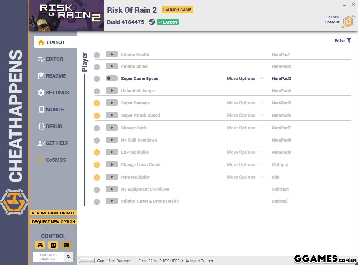
Task: Click the Steam platform icon
Action: (x=152, y=22)
